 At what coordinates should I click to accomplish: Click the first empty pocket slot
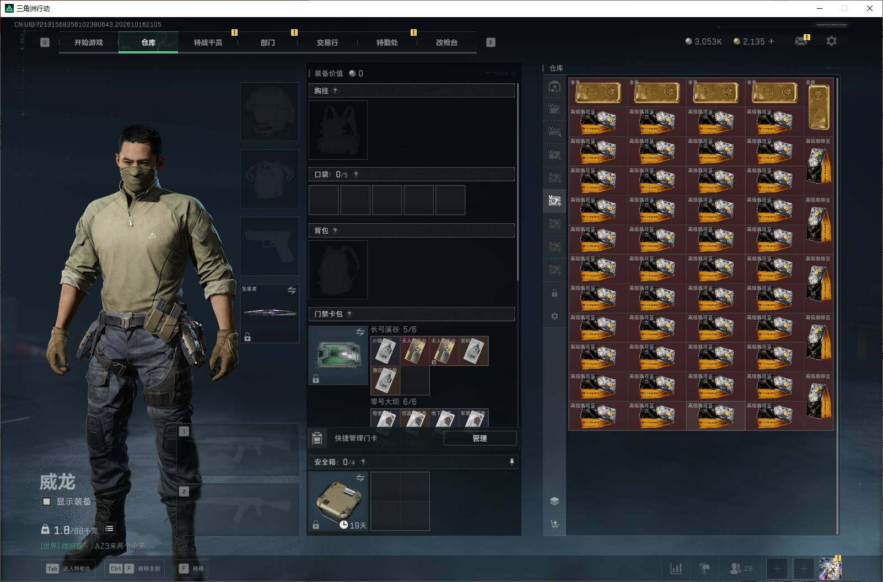click(324, 200)
